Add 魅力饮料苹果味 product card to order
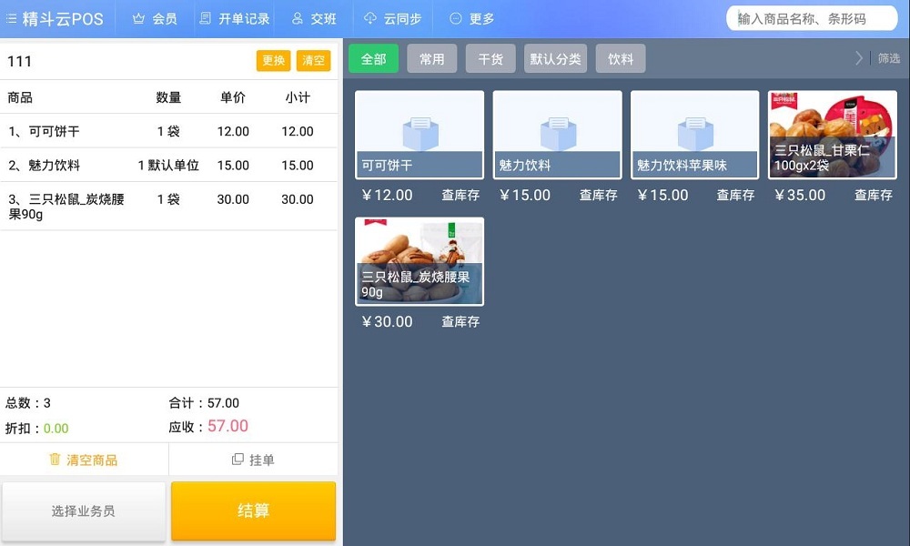 pos(694,135)
